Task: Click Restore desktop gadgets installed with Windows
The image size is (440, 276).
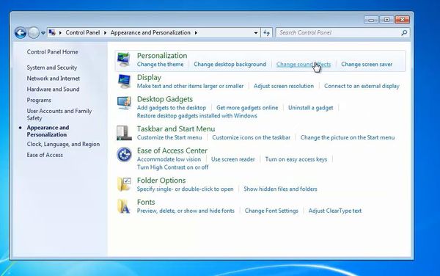Action: (197, 116)
